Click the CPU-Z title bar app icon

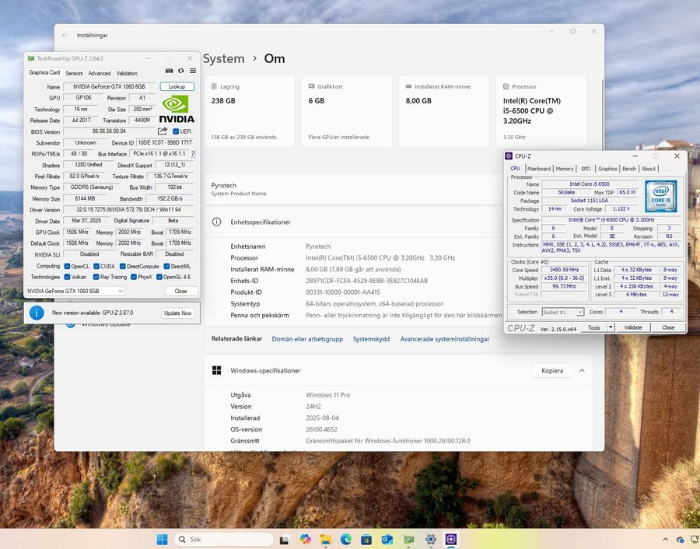(509, 156)
